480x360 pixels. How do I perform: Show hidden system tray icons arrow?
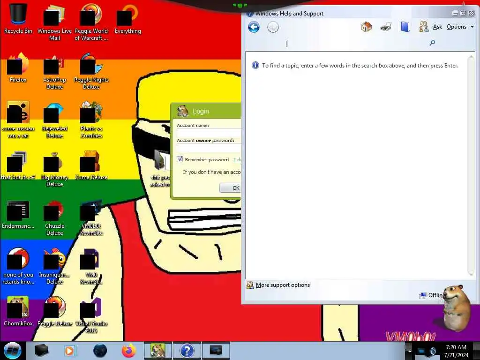tap(409, 351)
